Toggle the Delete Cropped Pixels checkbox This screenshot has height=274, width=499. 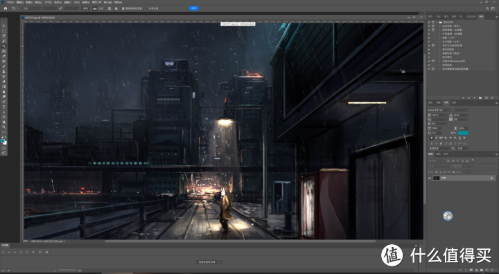pyautogui.click(x=123, y=8)
